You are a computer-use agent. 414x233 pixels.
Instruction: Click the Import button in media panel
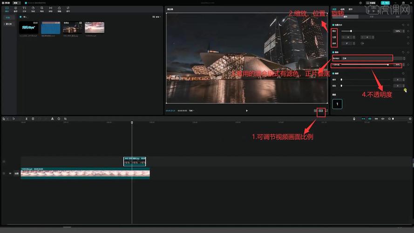pos(23,17)
